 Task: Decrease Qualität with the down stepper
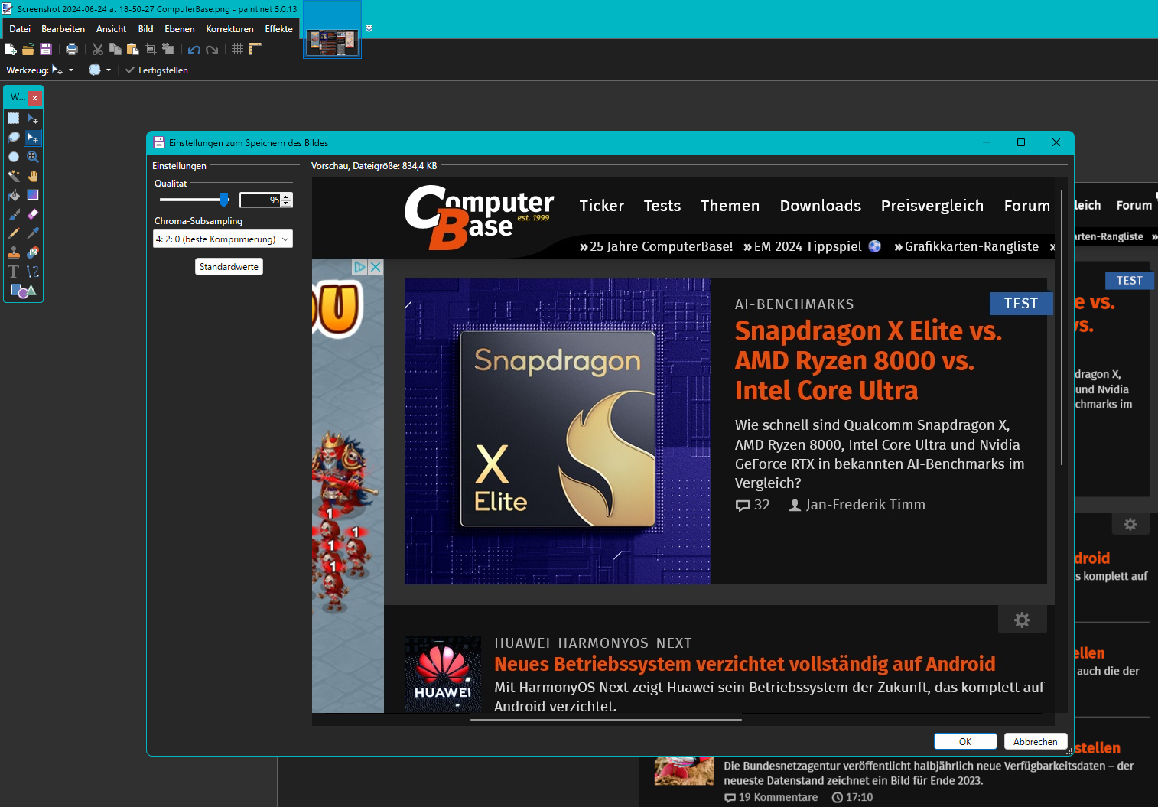point(287,203)
